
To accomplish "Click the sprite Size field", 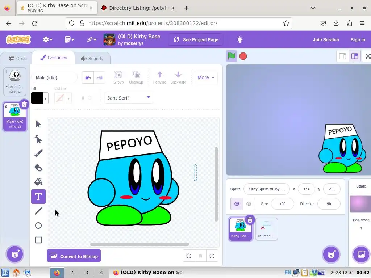I will point(283,204).
